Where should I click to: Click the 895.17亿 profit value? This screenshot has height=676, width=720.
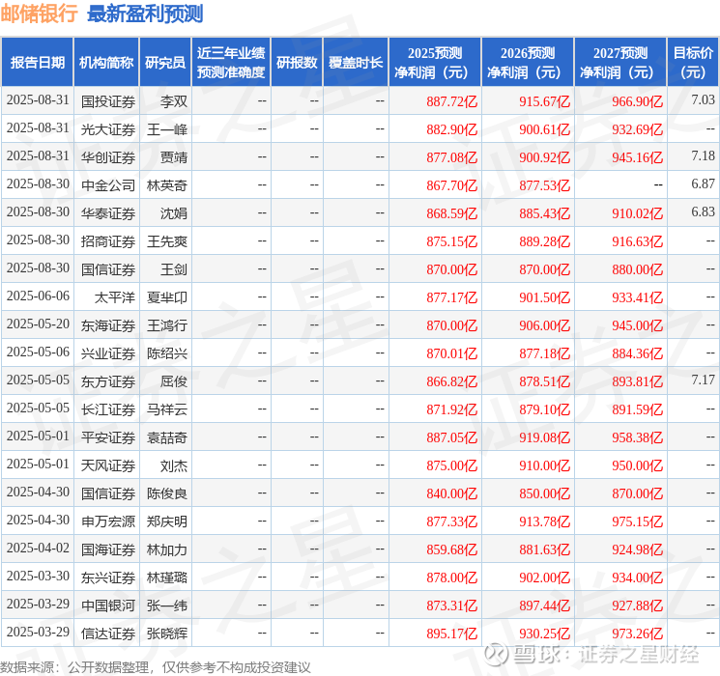[x=452, y=634]
